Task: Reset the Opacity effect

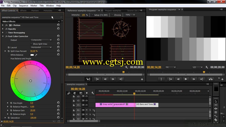Action: 58,29
